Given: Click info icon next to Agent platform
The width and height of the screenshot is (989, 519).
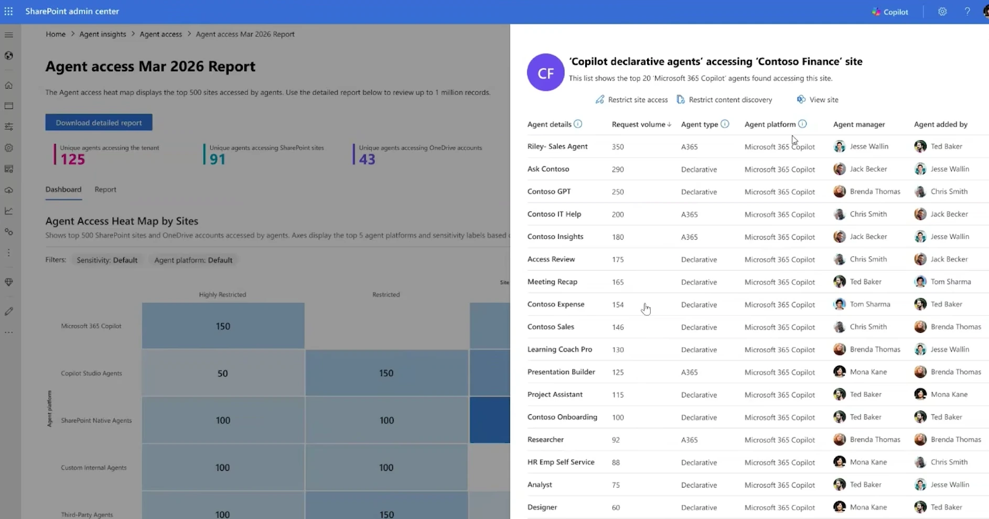Looking at the screenshot, I should pos(802,124).
